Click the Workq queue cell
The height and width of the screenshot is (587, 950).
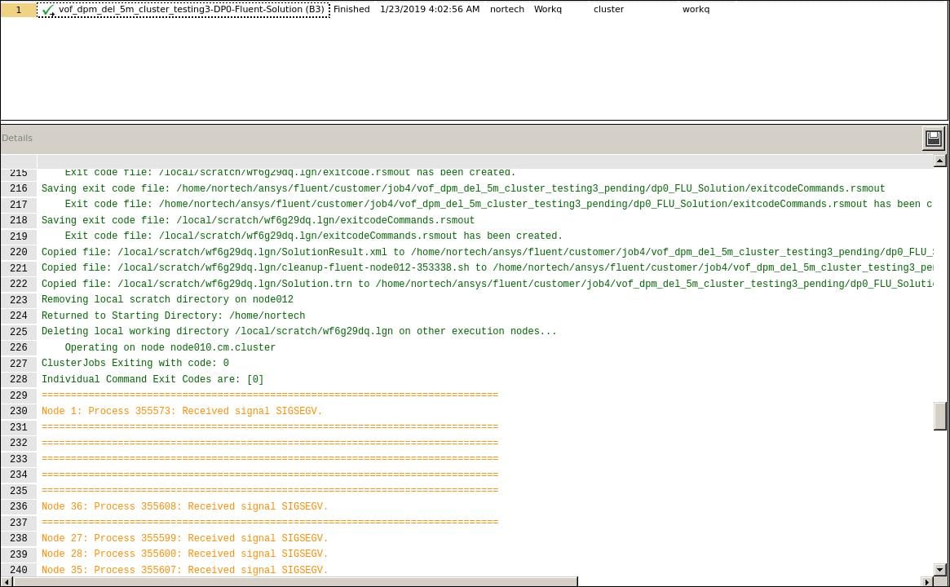click(548, 9)
